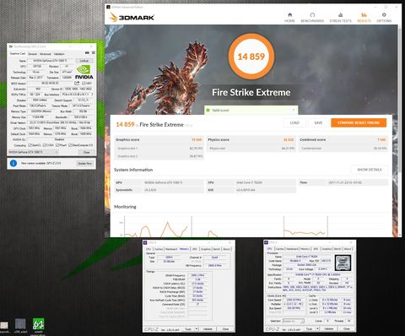Click the NVIDIA logo in GPU-Z
Screen dimensions: 405x336
tap(84, 72)
